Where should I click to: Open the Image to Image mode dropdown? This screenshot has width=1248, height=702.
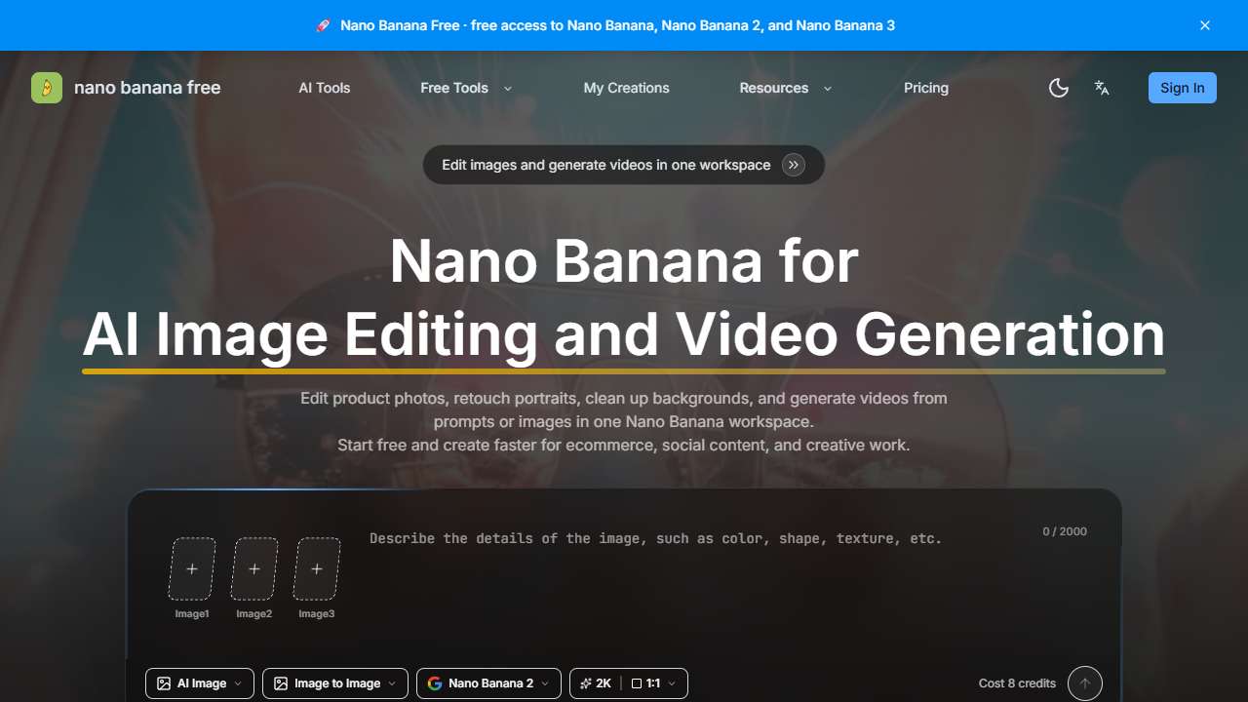point(334,683)
